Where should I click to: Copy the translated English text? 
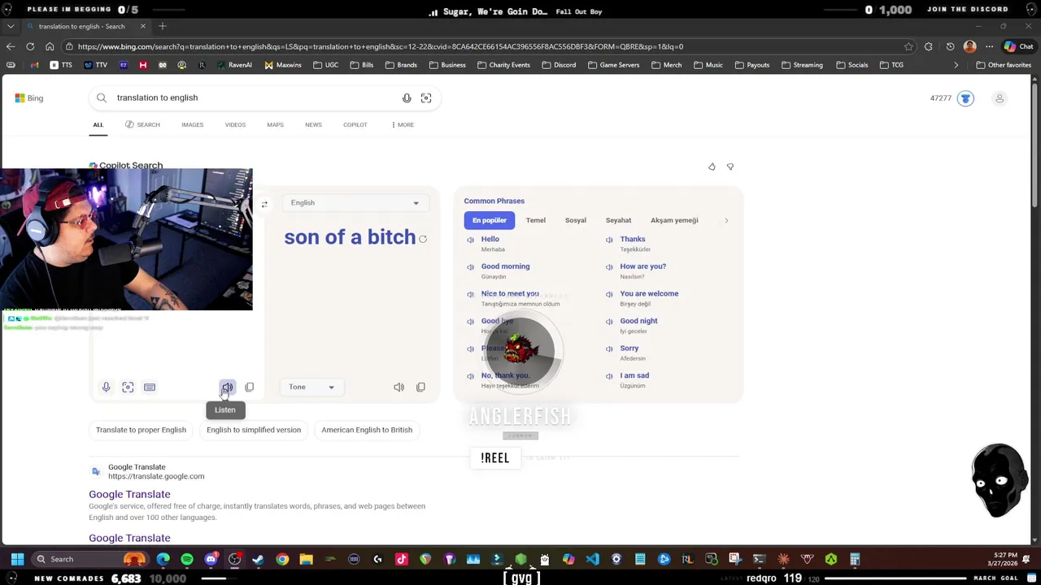[x=420, y=388]
